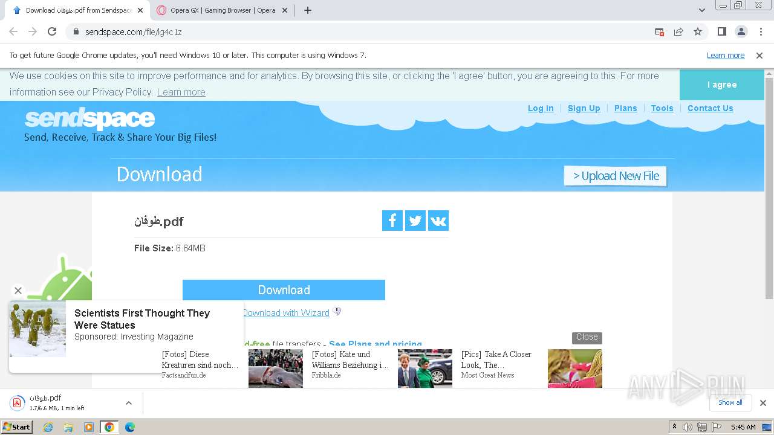Image resolution: width=774 pixels, height=435 pixels.
Task: Open the Scientists statues ad thumbnail
Action: tap(37, 329)
